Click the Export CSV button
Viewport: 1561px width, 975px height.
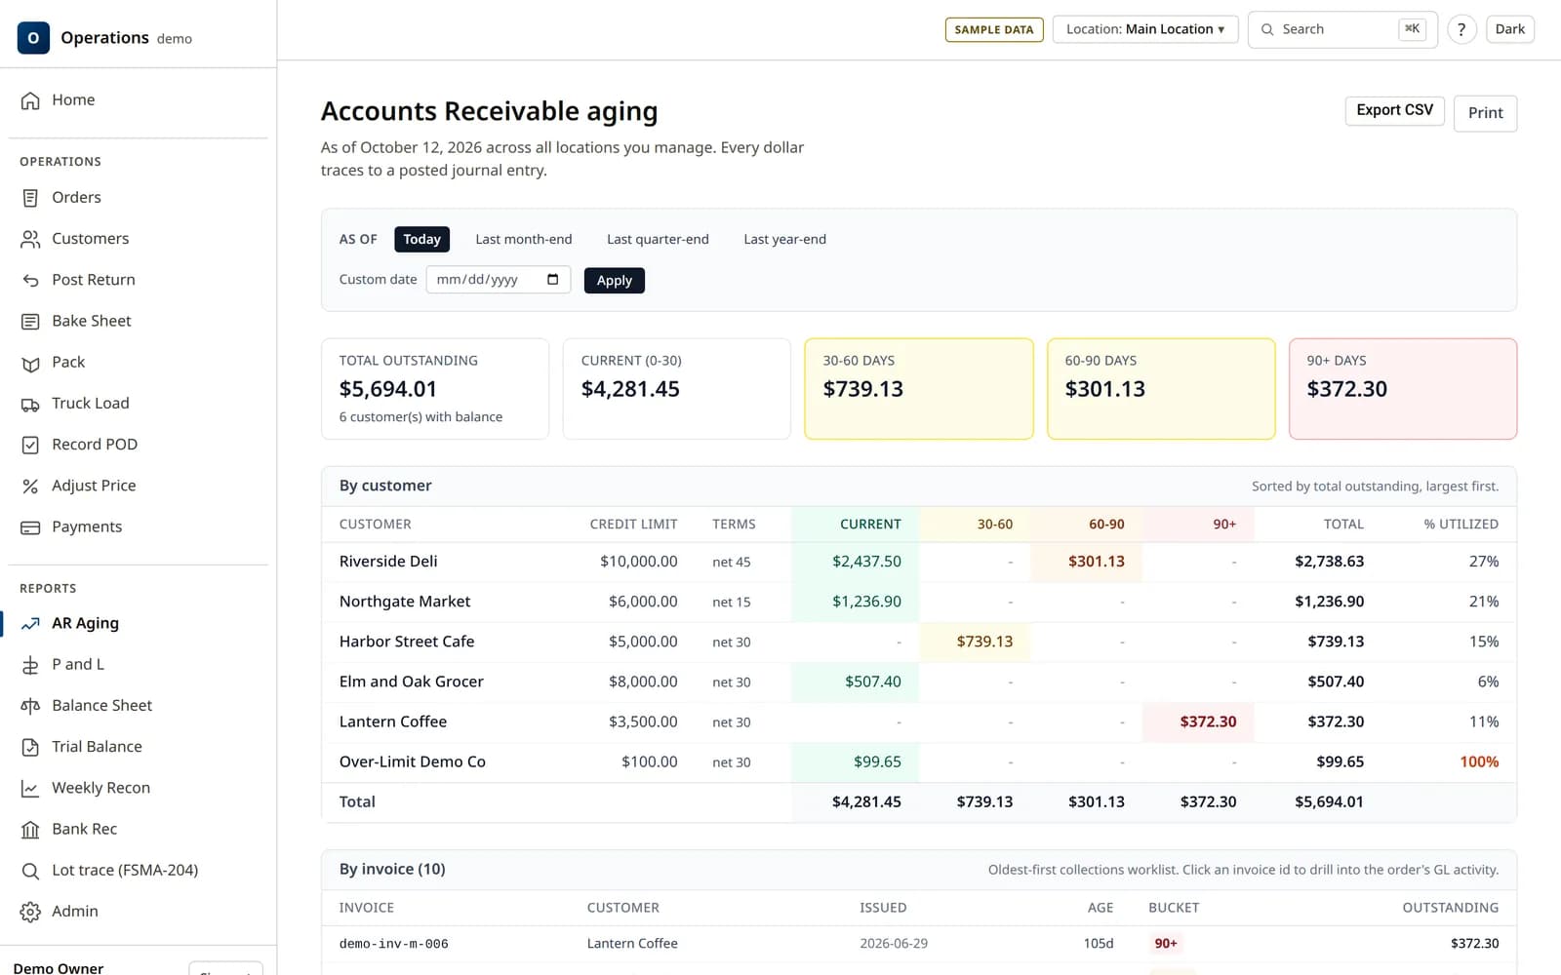coord(1394,110)
